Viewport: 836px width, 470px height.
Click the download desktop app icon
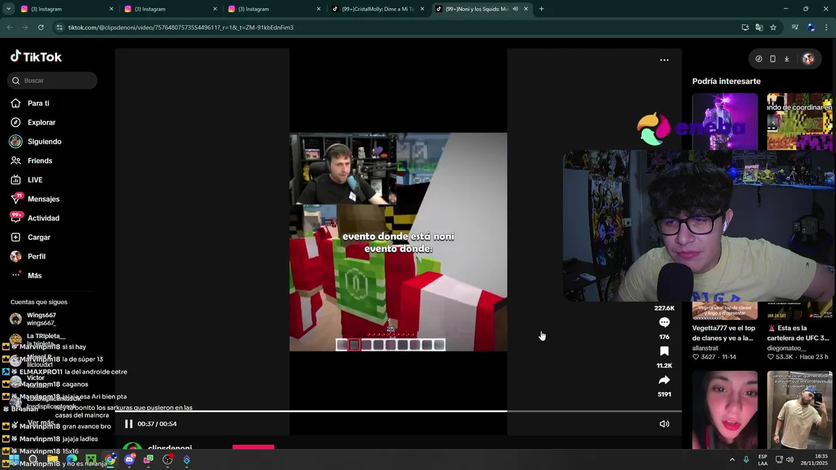[x=786, y=59]
